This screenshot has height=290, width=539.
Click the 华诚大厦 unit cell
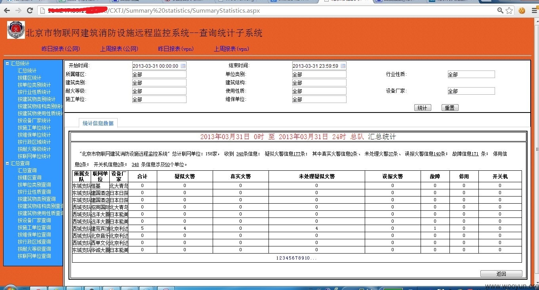[x=100, y=250]
